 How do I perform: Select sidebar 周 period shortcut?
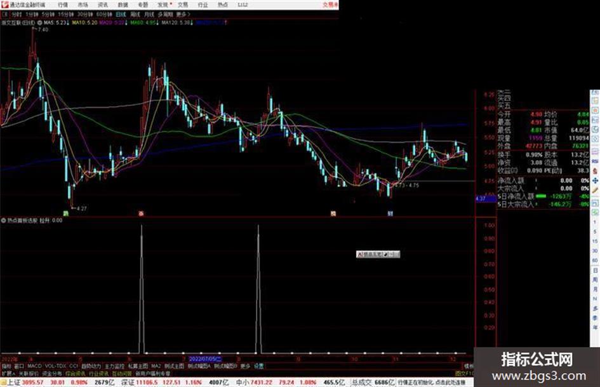coord(595,280)
